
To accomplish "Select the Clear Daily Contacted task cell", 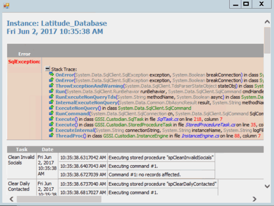I will [21, 186].
